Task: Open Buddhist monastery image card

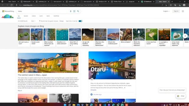Action: tap(88, 37)
